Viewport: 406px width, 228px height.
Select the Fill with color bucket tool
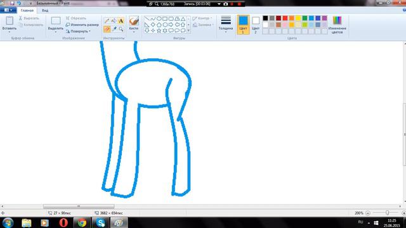114,21
